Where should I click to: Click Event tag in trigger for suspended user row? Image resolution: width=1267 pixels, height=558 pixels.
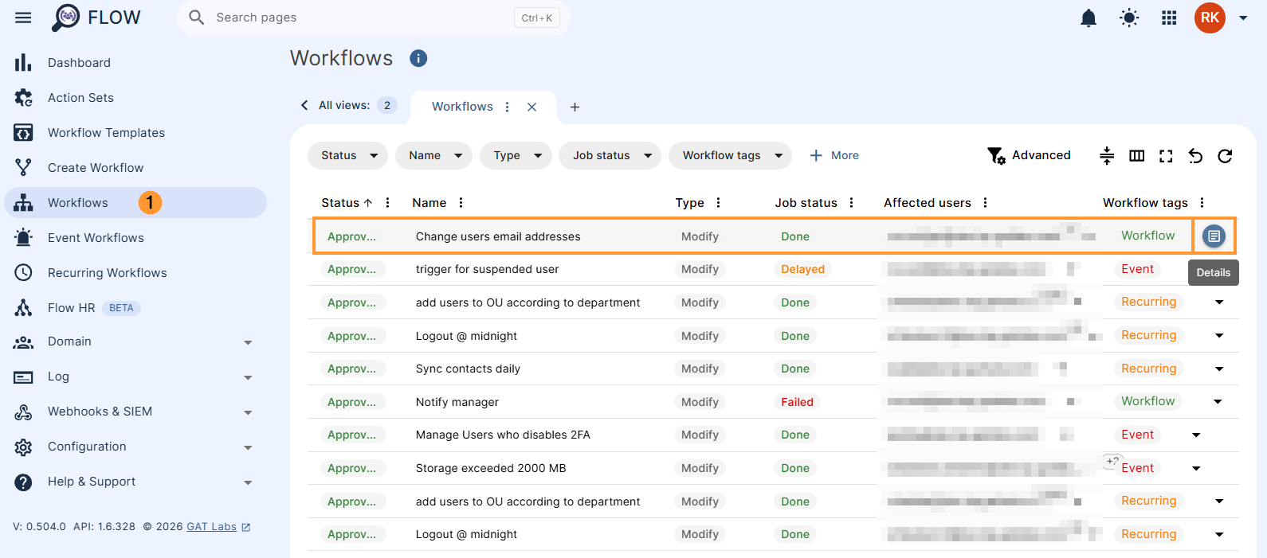click(x=1137, y=269)
